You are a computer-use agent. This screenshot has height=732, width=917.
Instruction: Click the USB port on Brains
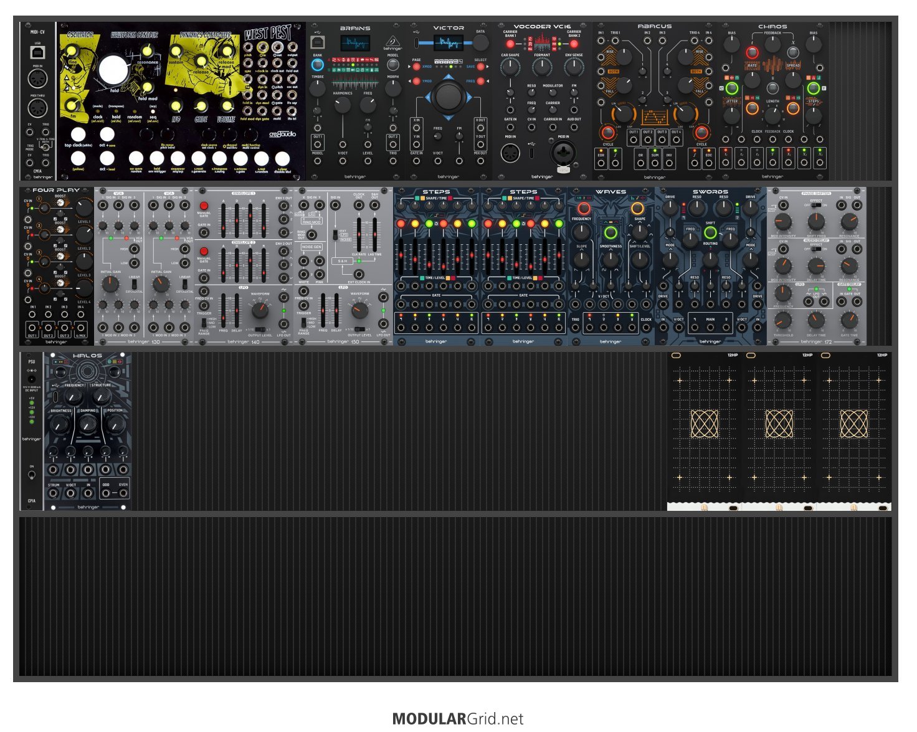(x=317, y=42)
